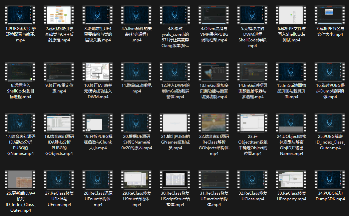This screenshot has height=216, width=349.
Task: Select 6.解析PE文件与写入ShellCode测试.mp4 thumbnail
Action: 291,16
